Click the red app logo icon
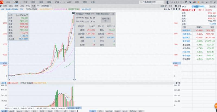This screenshot has height=112, width=217. (x=2, y=2)
